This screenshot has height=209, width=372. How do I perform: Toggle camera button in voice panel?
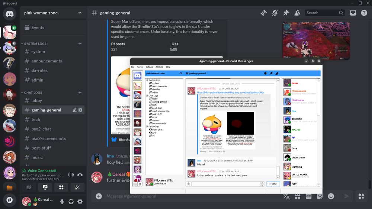(29, 187)
